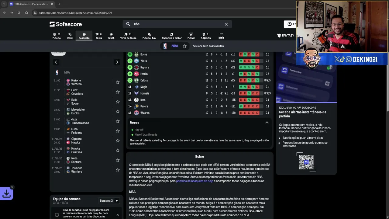Image resolution: width=389 pixels, height=219 pixels.
Task: Click the browser address bar URL
Action: [x=75, y=13]
